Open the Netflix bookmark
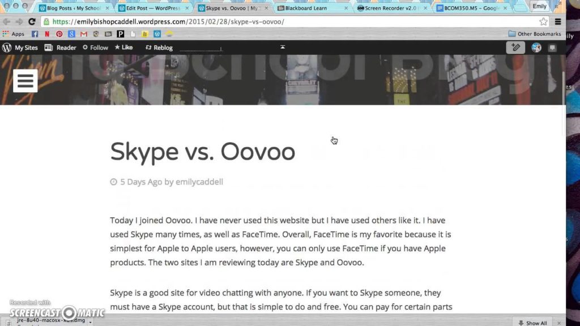 (47, 34)
